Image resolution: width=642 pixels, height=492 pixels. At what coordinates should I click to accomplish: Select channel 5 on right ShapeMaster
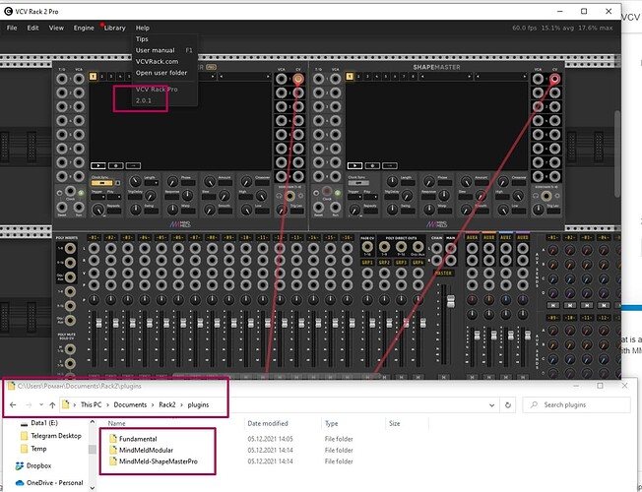386,77
